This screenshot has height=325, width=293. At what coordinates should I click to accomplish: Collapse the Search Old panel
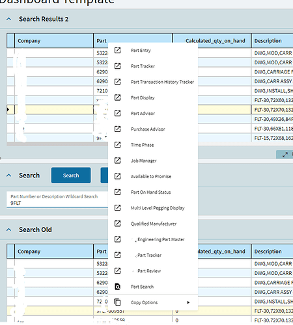pos(9,229)
